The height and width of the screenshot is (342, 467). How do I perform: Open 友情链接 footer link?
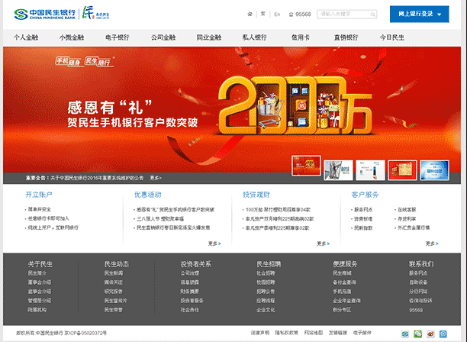[x=338, y=333]
